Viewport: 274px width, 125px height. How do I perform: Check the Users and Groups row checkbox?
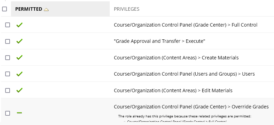click(8, 74)
